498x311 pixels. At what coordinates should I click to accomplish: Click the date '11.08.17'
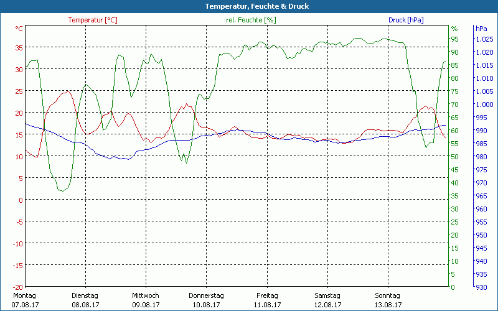[x=268, y=305]
